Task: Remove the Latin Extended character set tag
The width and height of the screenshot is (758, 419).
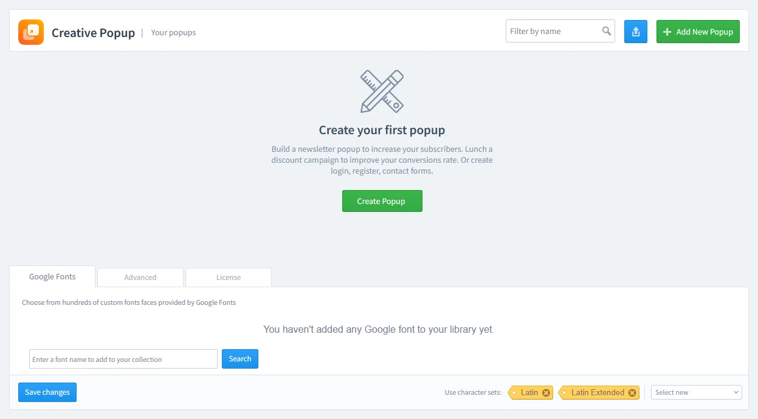Action: pos(632,393)
